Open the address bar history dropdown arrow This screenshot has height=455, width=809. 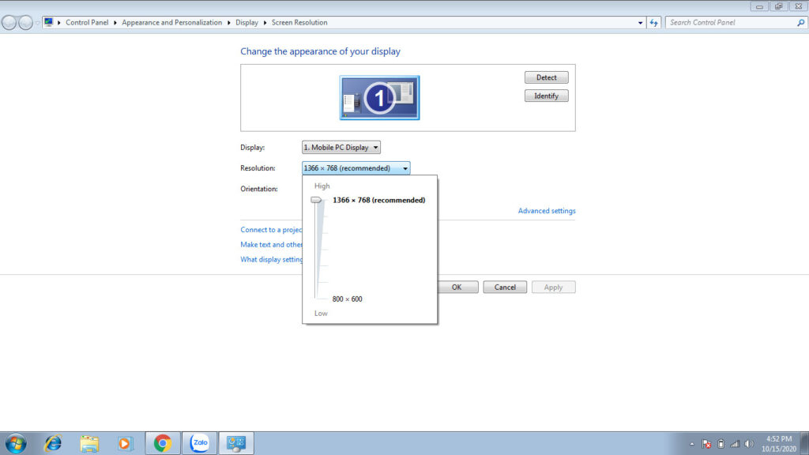(x=640, y=23)
